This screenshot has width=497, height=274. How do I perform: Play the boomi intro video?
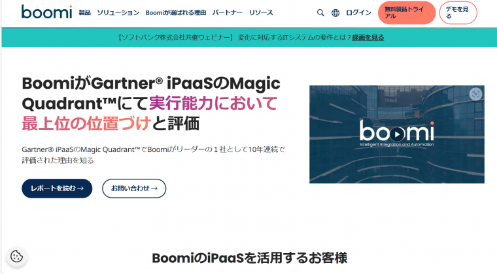[397, 134]
